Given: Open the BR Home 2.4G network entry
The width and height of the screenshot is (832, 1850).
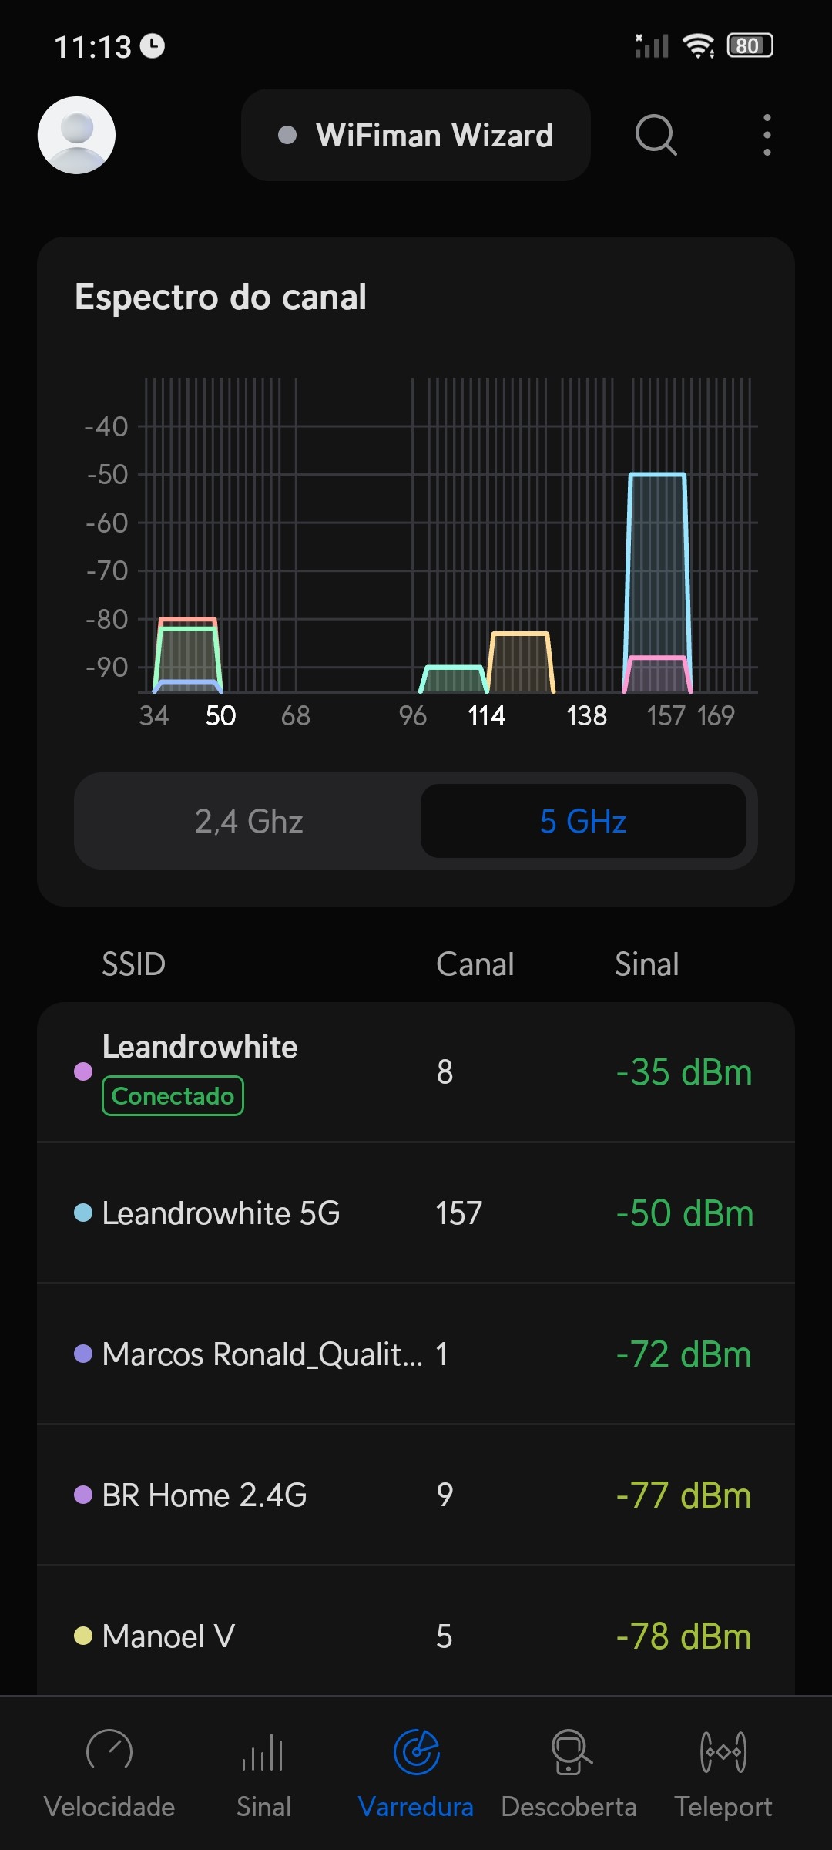Looking at the screenshot, I should [x=416, y=1495].
